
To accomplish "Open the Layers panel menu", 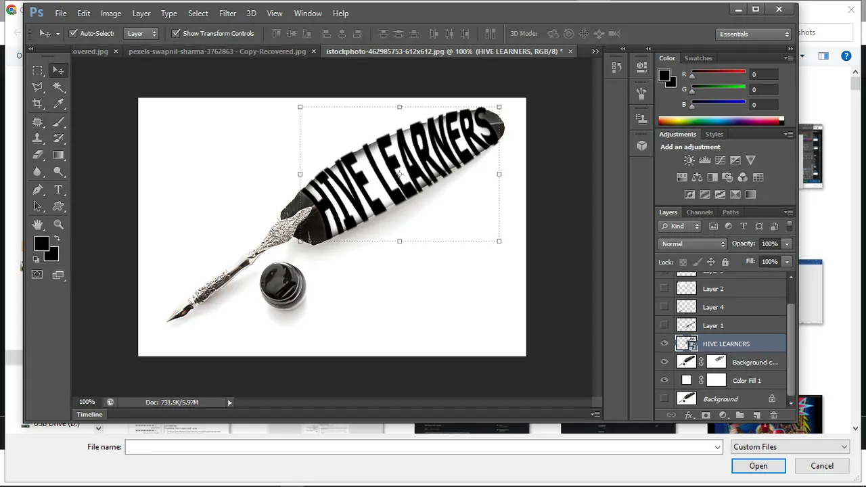I will tap(788, 212).
